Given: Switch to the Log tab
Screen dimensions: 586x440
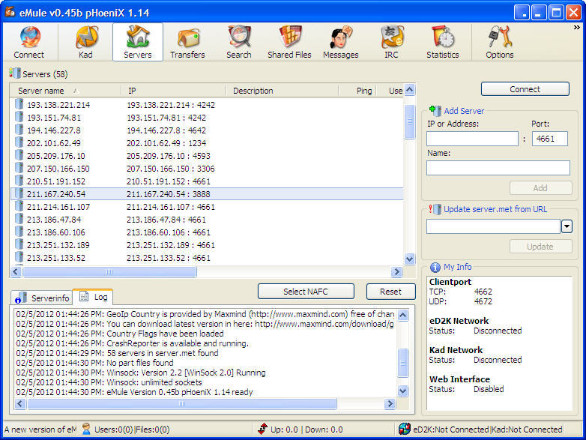Looking at the screenshot, I should tap(94, 297).
